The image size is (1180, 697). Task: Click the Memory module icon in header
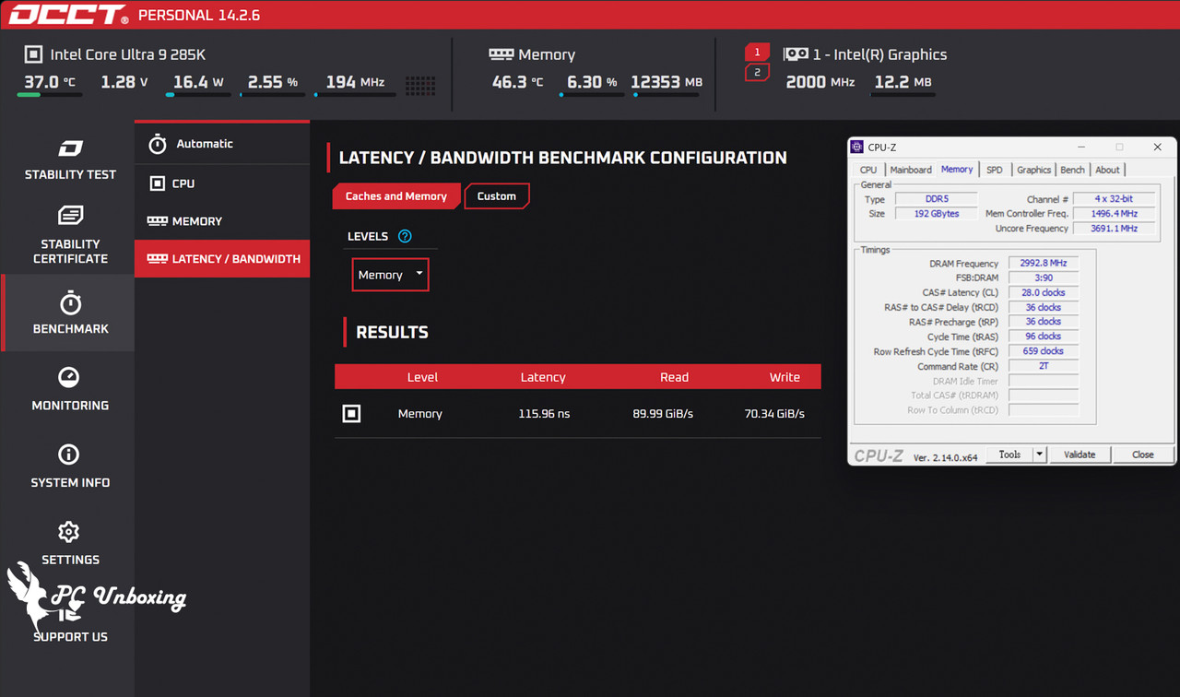501,54
